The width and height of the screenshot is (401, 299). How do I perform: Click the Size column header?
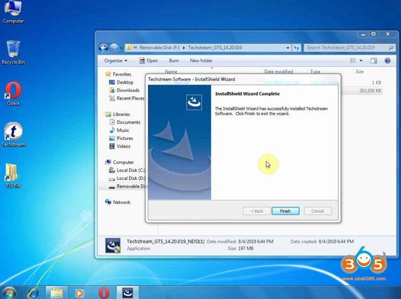(x=360, y=72)
